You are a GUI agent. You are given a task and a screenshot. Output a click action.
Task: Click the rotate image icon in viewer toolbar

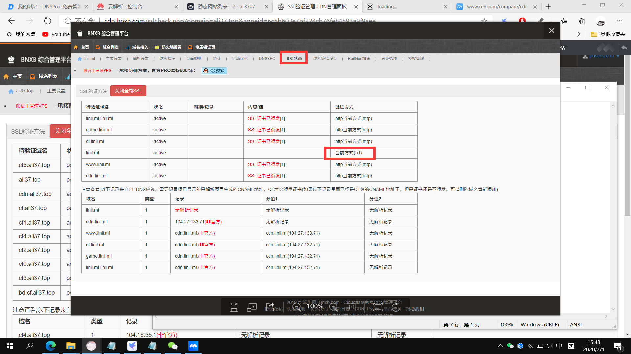[x=396, y=307]
